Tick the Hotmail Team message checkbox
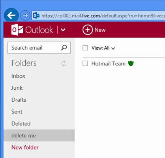 (x=85, y=64)
